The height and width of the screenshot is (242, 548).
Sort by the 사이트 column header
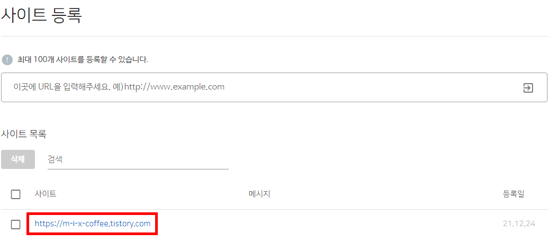point(46,194)
